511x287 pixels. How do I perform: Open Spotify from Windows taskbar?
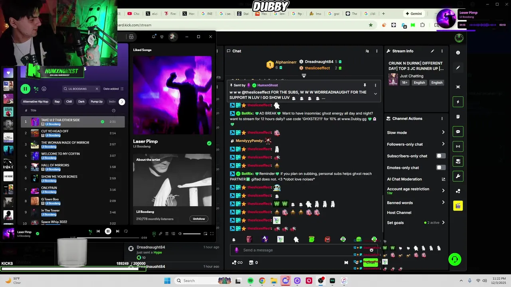tap(250, 281)
